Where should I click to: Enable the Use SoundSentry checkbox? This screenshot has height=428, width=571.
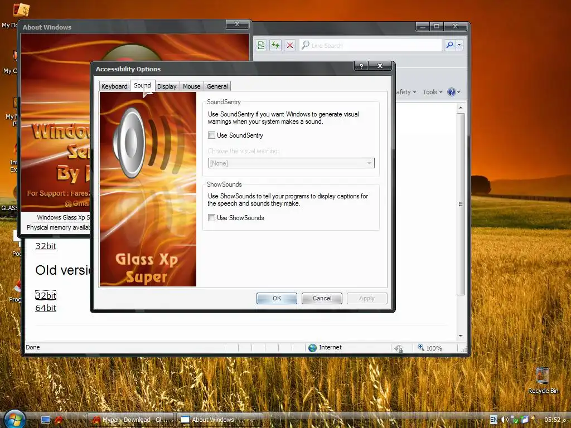pyautogui.click(x=211, y=135)
